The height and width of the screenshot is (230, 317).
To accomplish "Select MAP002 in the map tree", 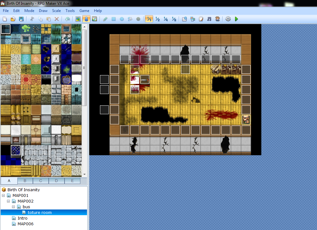I will [26, 201].
